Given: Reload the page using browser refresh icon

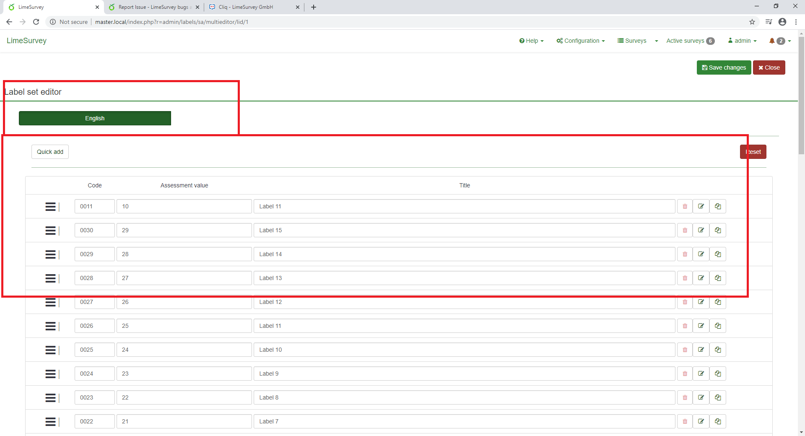Looking at the screenshot, I should tap(36, 22).
